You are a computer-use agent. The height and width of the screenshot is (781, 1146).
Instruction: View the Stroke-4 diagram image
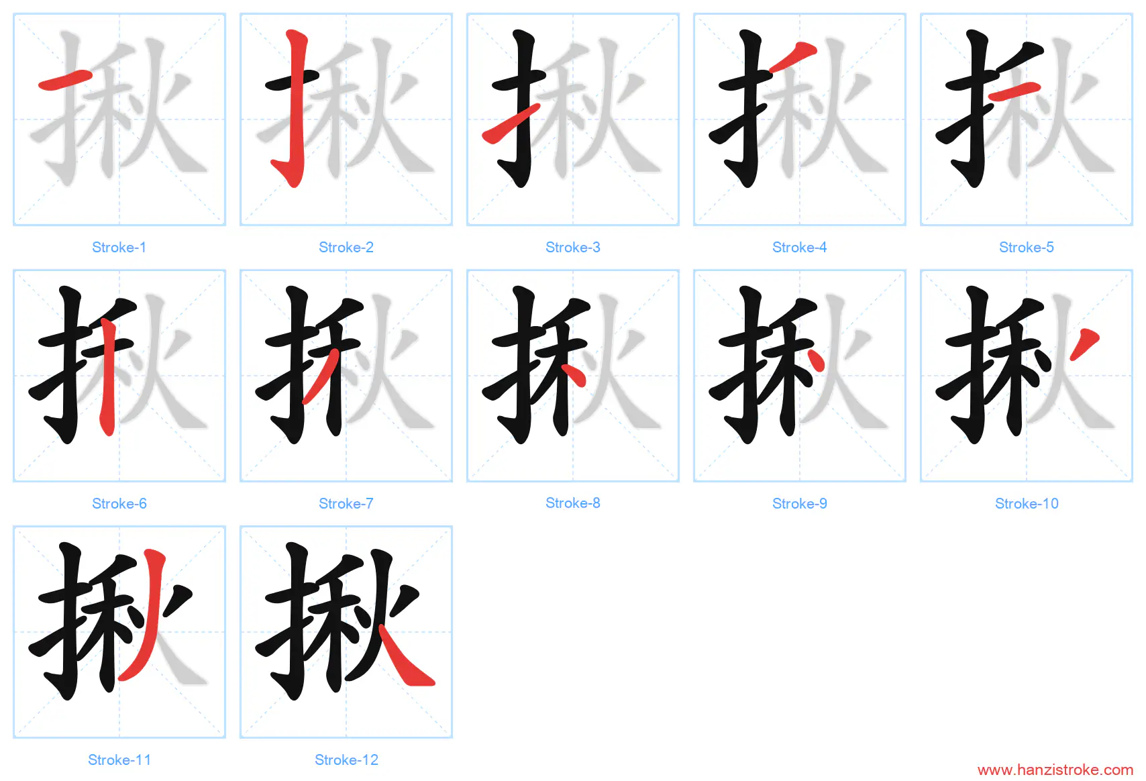coord(800,119)
